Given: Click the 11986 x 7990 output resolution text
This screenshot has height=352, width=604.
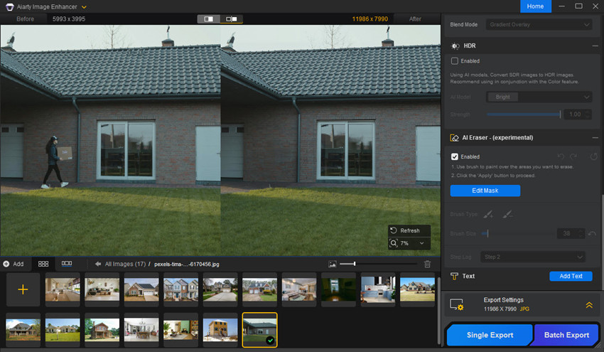Looking at the screenshot, I should [x=370, y=19].
